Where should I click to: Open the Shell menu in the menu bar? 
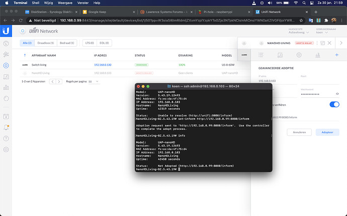tap(35, 3)
